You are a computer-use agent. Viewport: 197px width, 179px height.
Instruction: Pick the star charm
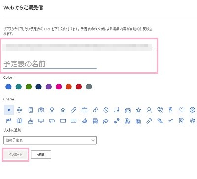(138, 110)
